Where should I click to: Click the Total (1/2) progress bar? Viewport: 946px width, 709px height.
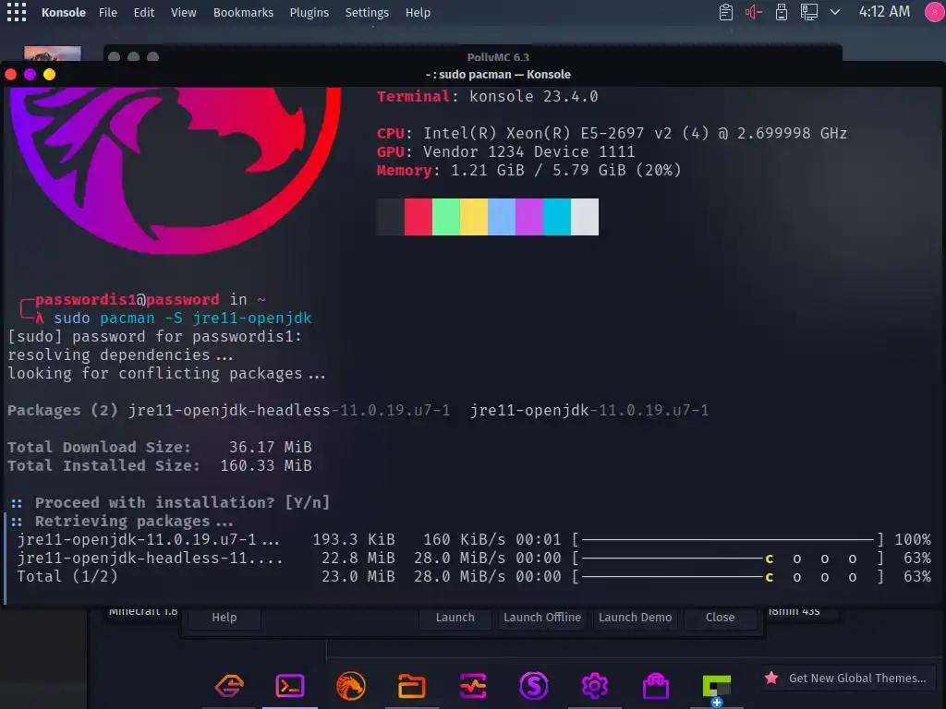point(728,577)
